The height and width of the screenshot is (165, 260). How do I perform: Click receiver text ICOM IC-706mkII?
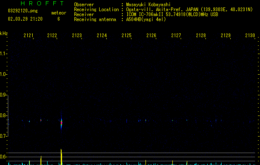145,14
